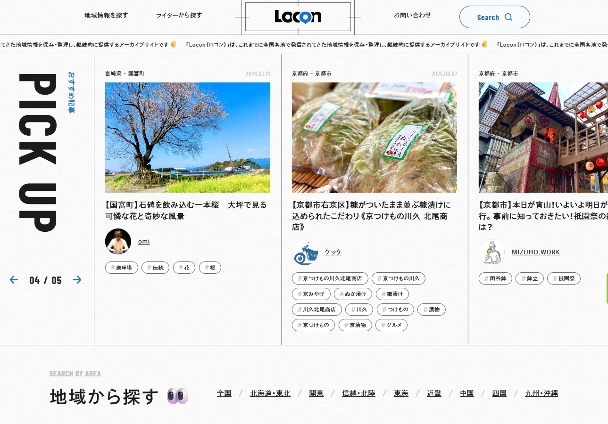Screen dimensions: 608x424
Task: Click omi's author avatar
Action: pos(118,241)
